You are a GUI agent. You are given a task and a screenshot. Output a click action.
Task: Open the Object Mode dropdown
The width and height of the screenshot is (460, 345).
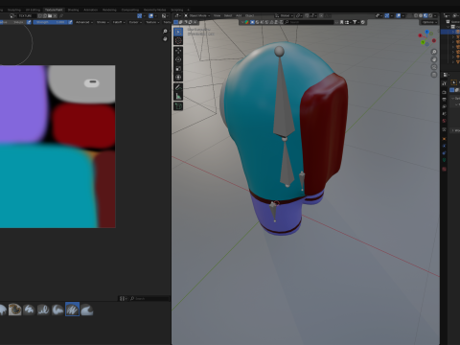[196, 15]
